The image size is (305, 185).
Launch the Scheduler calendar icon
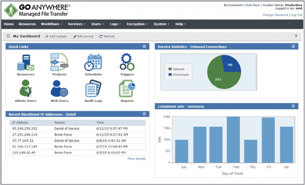(93, 62)
